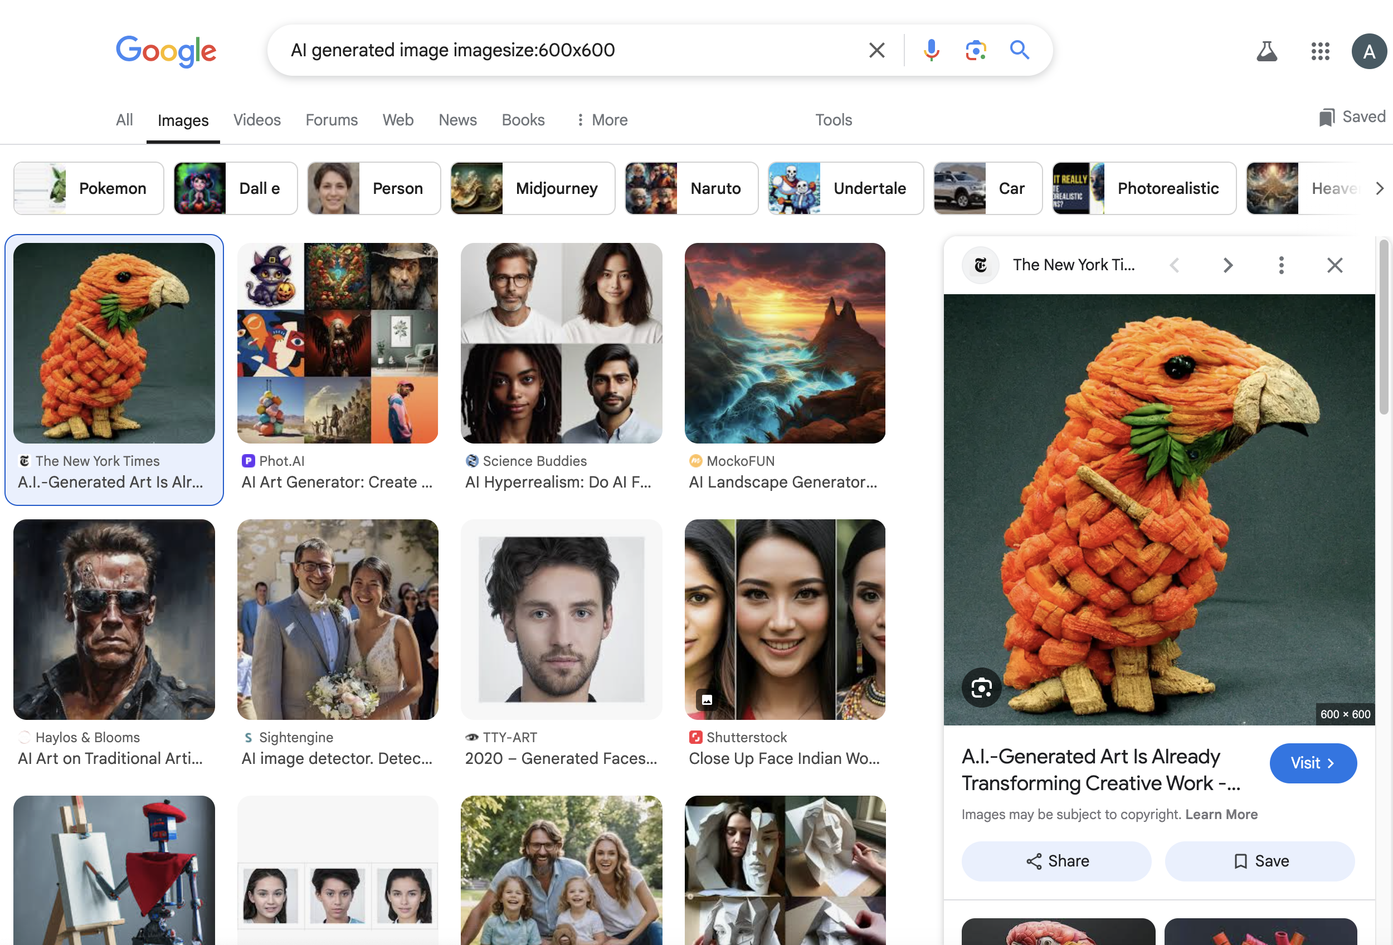Switch to the Videos tab
The height and width of the screenshot is (945, 1393).
256,120
